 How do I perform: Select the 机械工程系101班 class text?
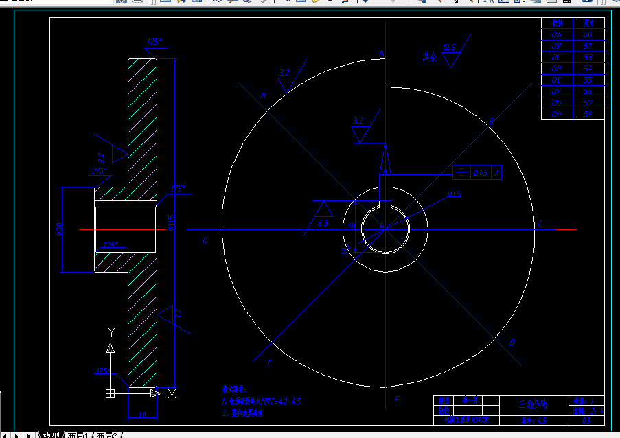(x=467, y=420)
